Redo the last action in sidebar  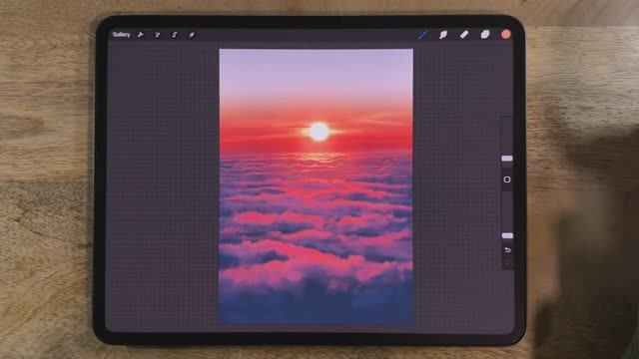pyautogui.click(x=507, y=262)
